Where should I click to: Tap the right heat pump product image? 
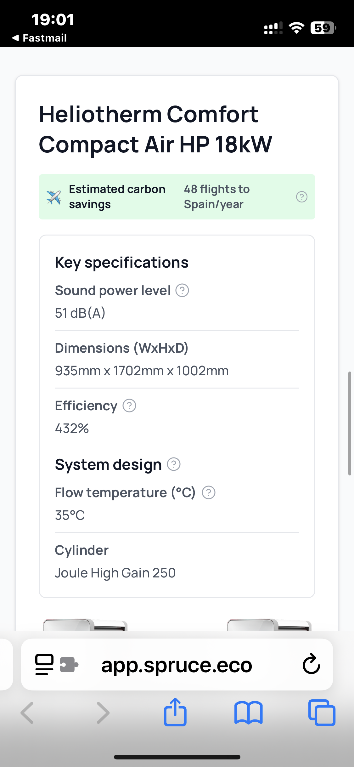pos(269,625)
